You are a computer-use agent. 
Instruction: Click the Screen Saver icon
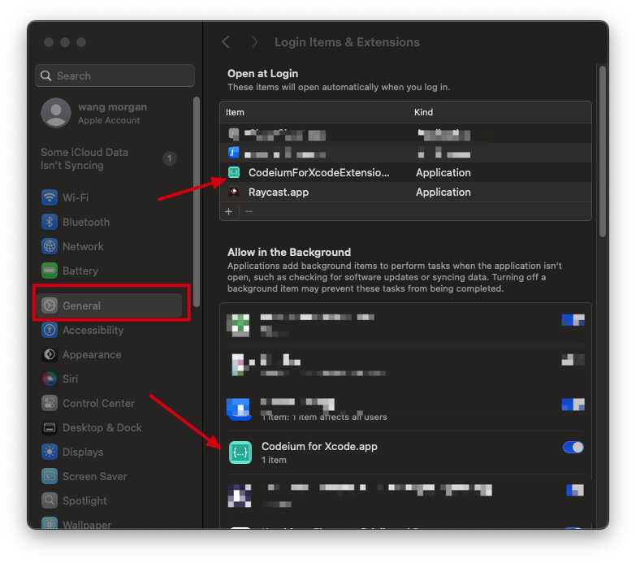point(50,476)
